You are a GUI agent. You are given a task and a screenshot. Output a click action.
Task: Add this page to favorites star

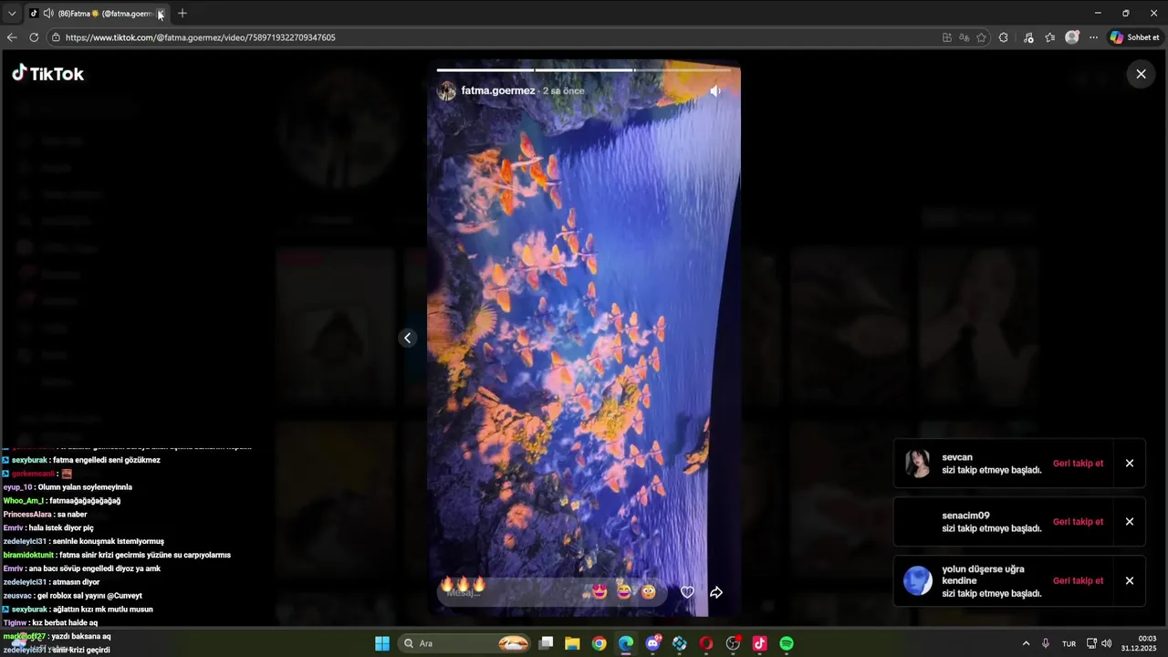982,37
